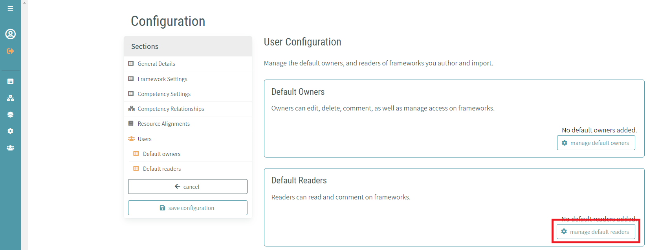Click the Default Owners card title
The width and height of the screenshot is (649, 250).
tap(298, 92)
